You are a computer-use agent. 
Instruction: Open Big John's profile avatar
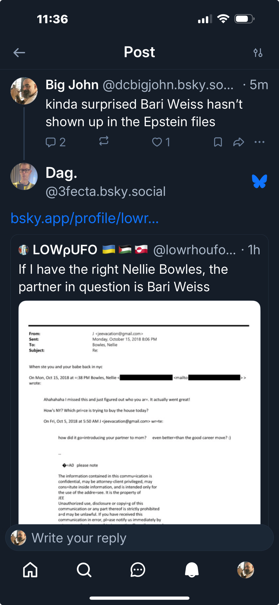24,91
